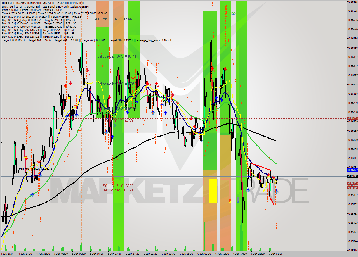This screenshot has height=257, width=358.
Task: Click the blue up arrow near 6 Jun 01:30
Action: coord(165,113)
